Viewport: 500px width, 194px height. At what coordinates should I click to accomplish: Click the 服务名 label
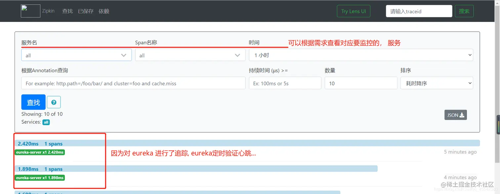click(x=29, y=43)
